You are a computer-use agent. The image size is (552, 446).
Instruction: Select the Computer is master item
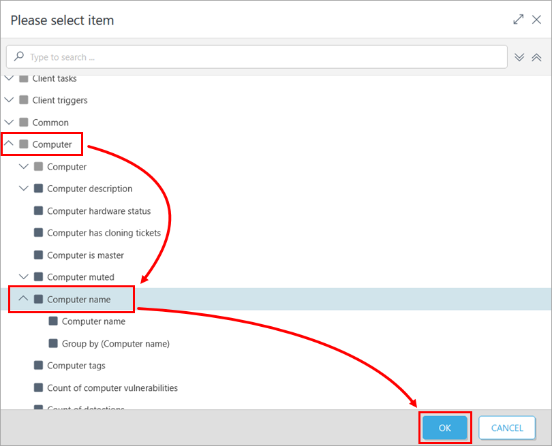click(85, 255)
